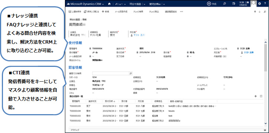
Task: Click the plus icon above the 問合せ案件一覧 grid
Action: pos(255,96)
